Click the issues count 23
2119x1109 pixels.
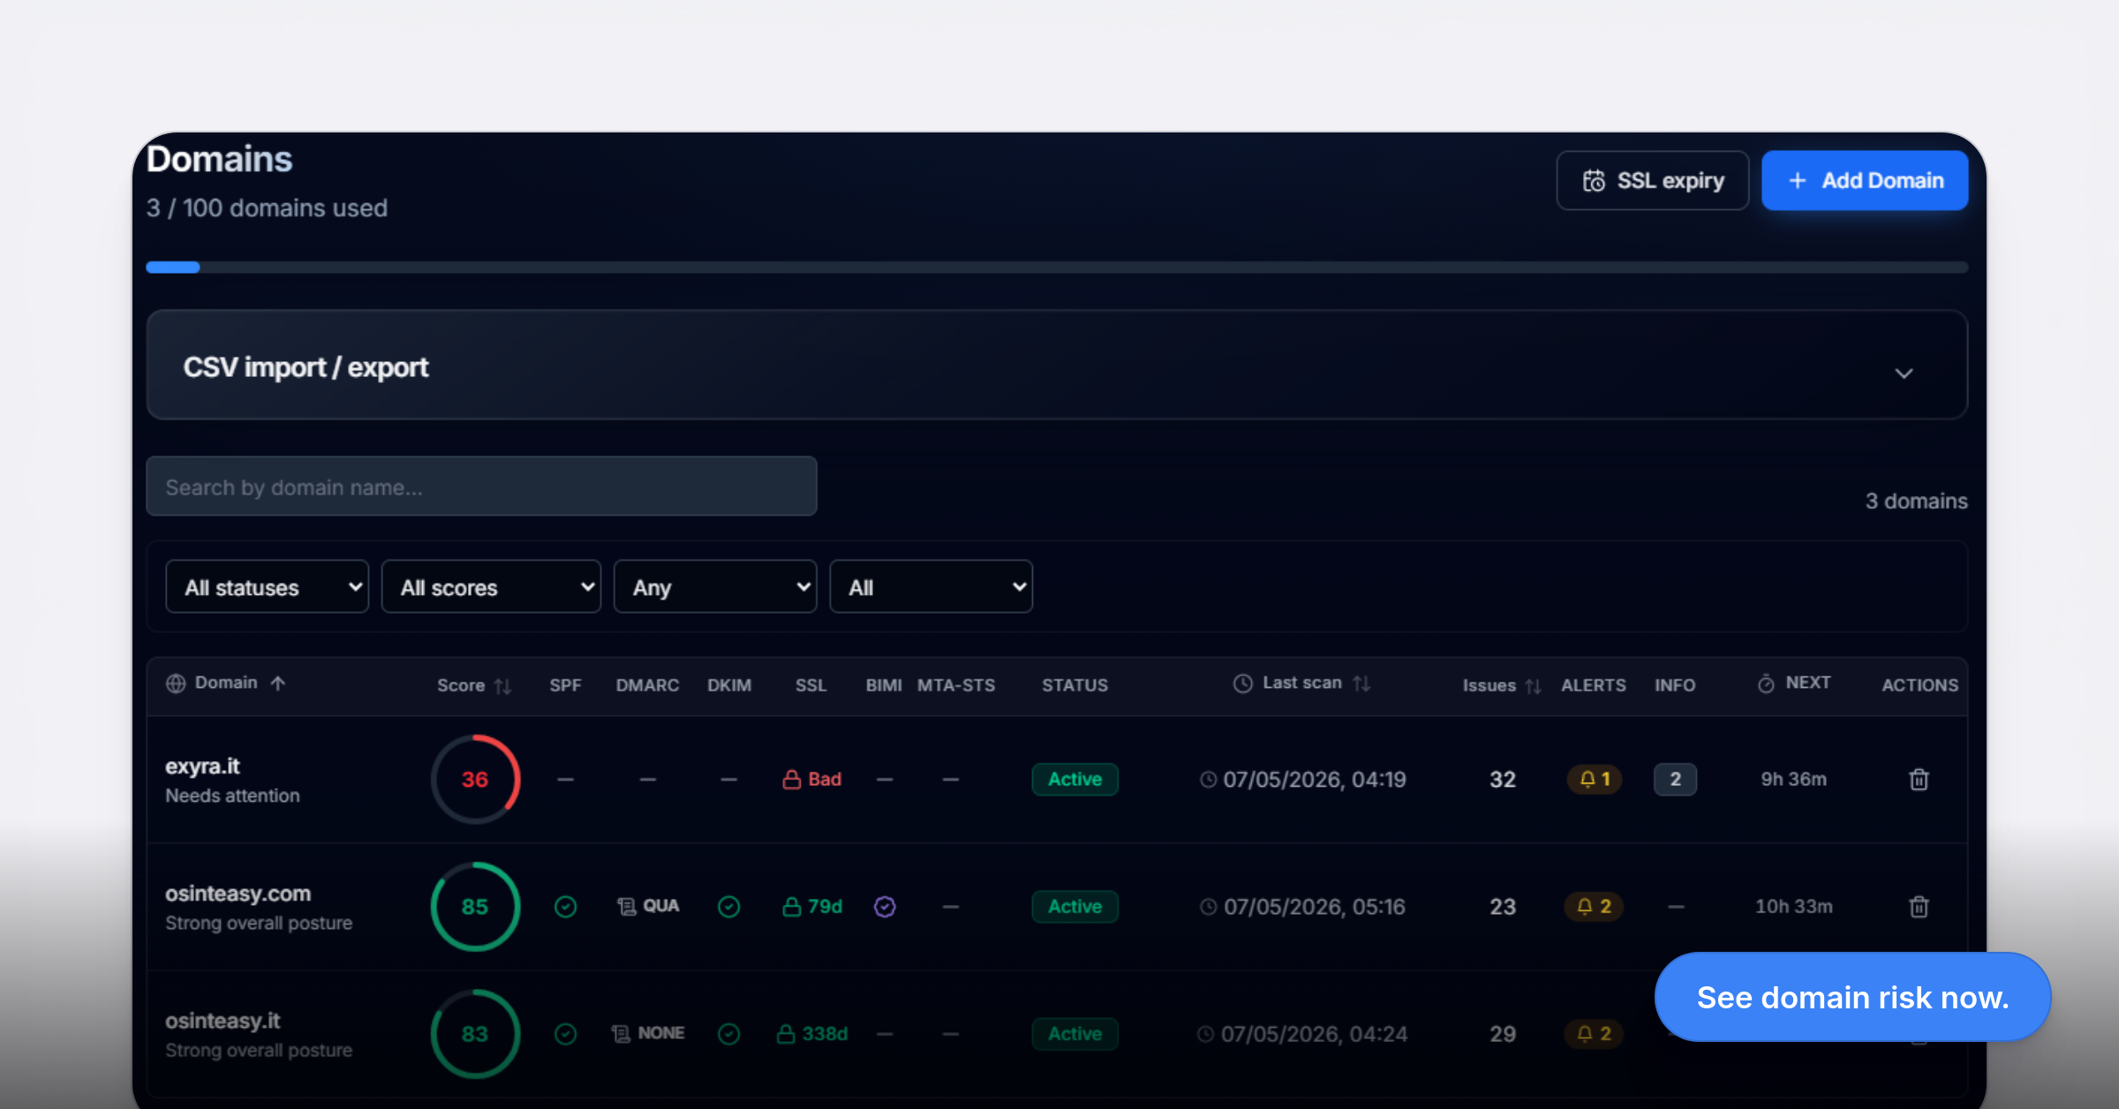(x=1503, y=907)
